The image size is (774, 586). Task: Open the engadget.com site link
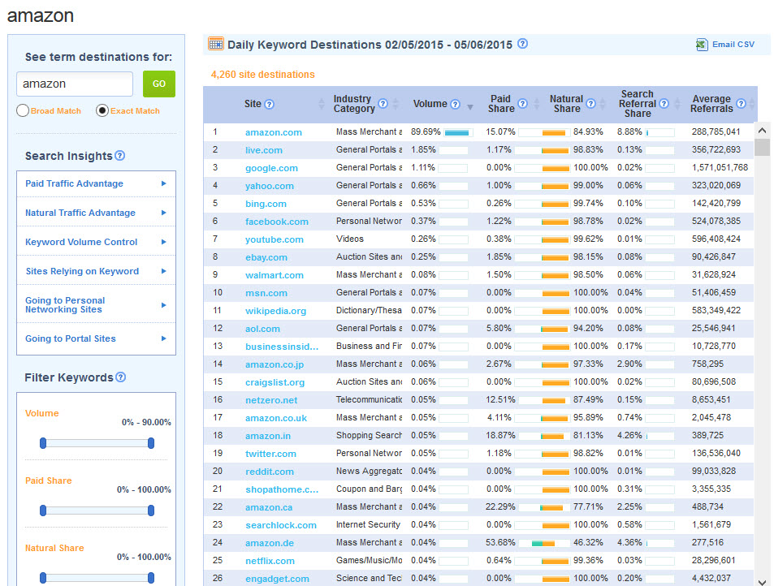(x=278, y=579)
